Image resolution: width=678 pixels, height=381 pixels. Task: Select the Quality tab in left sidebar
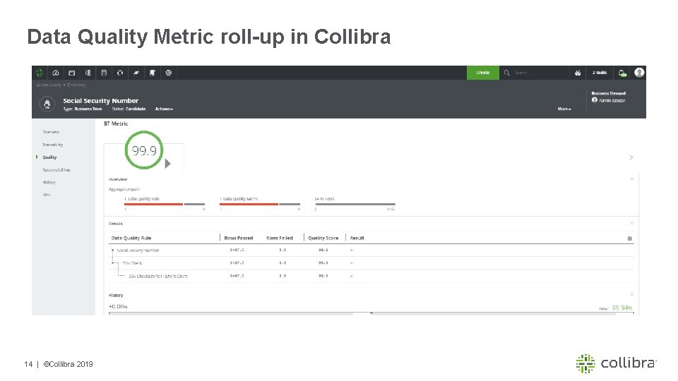(49, 157)
